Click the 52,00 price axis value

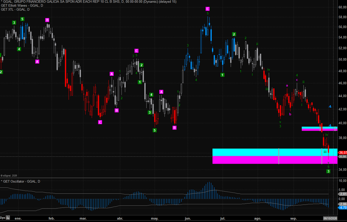point(342,48)
